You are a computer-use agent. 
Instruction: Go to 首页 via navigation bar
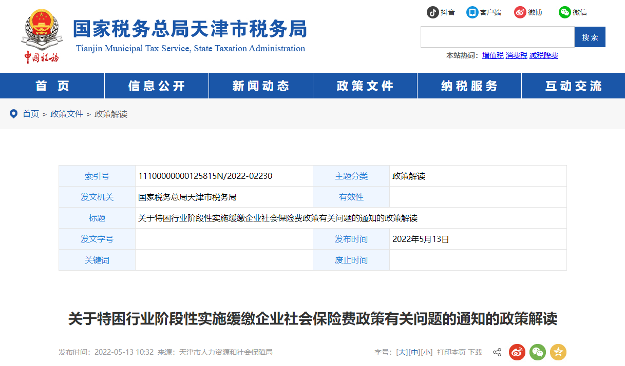click(52, 85)
